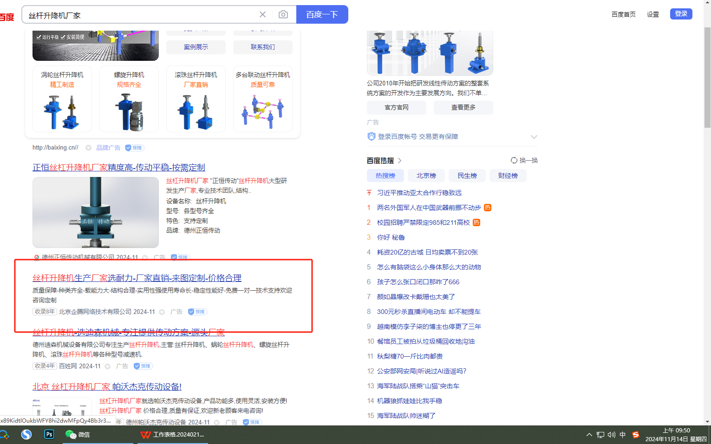The width and height of the screenshot is (711, 444).
Task: Switch to the 财经榜 tab
Action: point(508,176)
